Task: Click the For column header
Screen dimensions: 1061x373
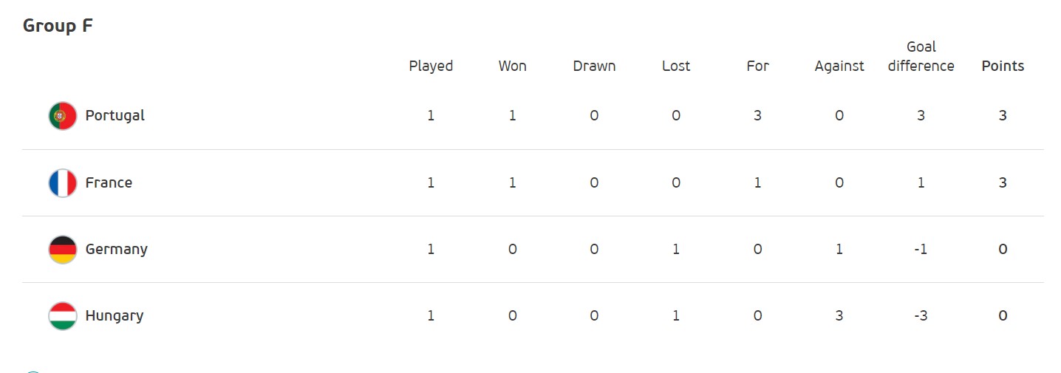Action: click(x=757, y=66)
